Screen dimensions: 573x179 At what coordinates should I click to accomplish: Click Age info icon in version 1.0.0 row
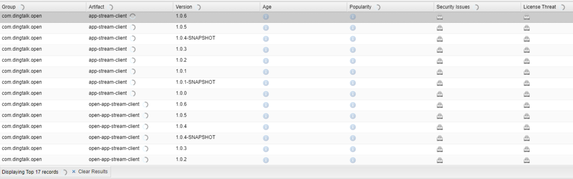coord(266,94)
